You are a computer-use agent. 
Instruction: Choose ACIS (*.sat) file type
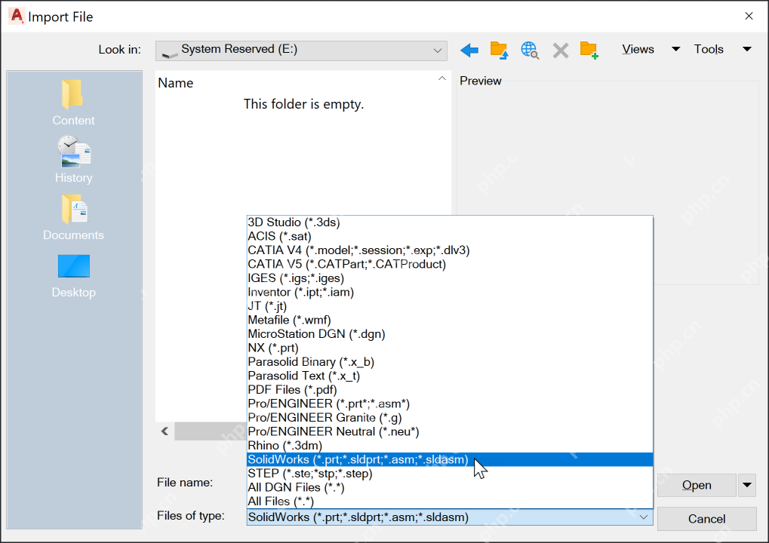coord(450,236)
